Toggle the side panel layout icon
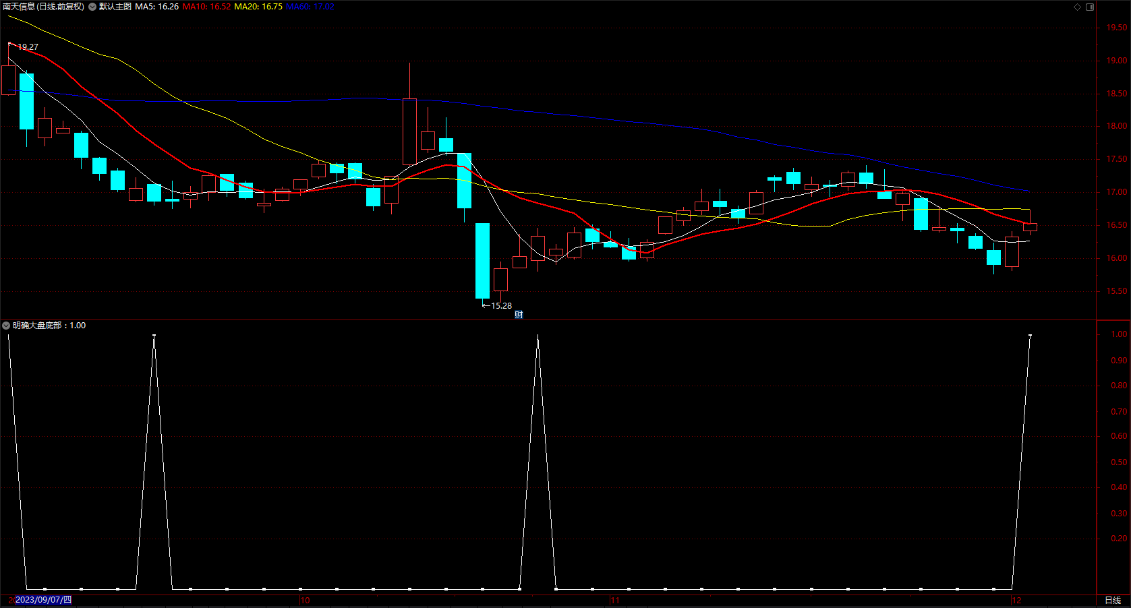 click(1090, 7)
